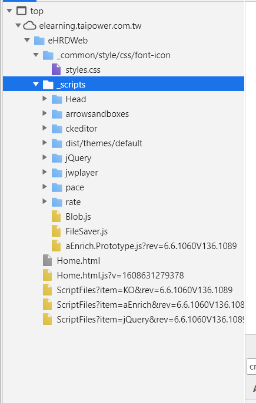This screenshot has height=403, width=256.
Task: Open Home.html.js?v=1608631279378 file
Action: pos(120,276)
